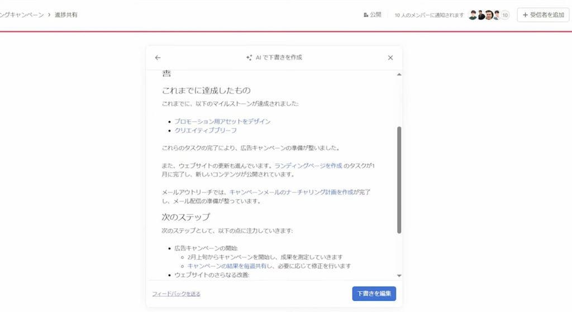
Task: Click the second member avatar in the header
Action: (481, 15)
